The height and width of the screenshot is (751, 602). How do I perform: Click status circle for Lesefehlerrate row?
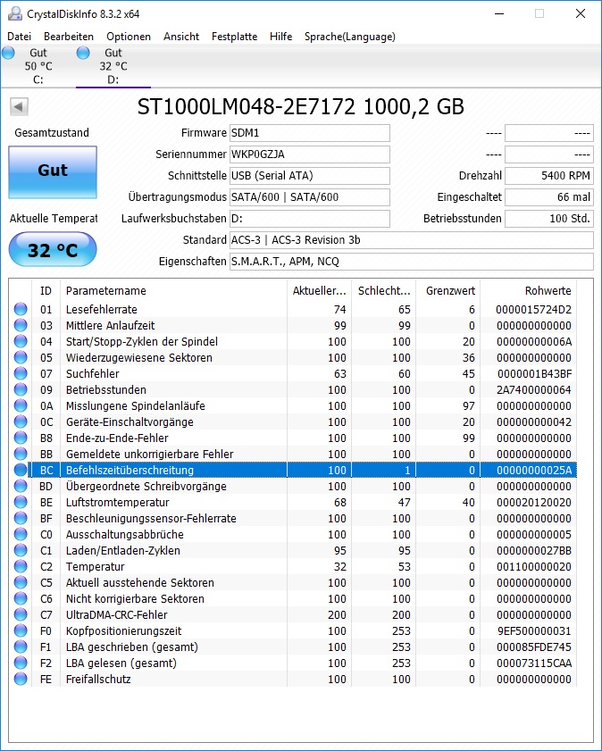pyautogui.click(x=21, y=309)
